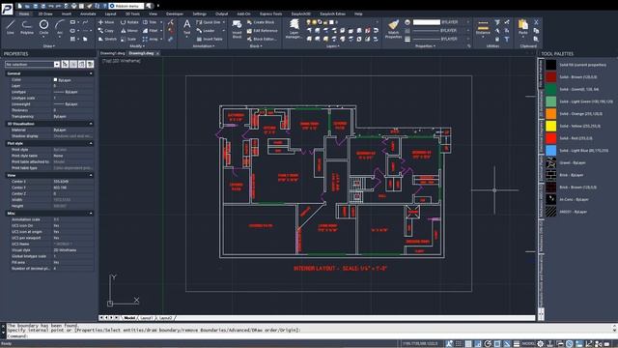Click the Stretch command
The width and height of the screenshot is (618, 348).
tap(107, 39)
